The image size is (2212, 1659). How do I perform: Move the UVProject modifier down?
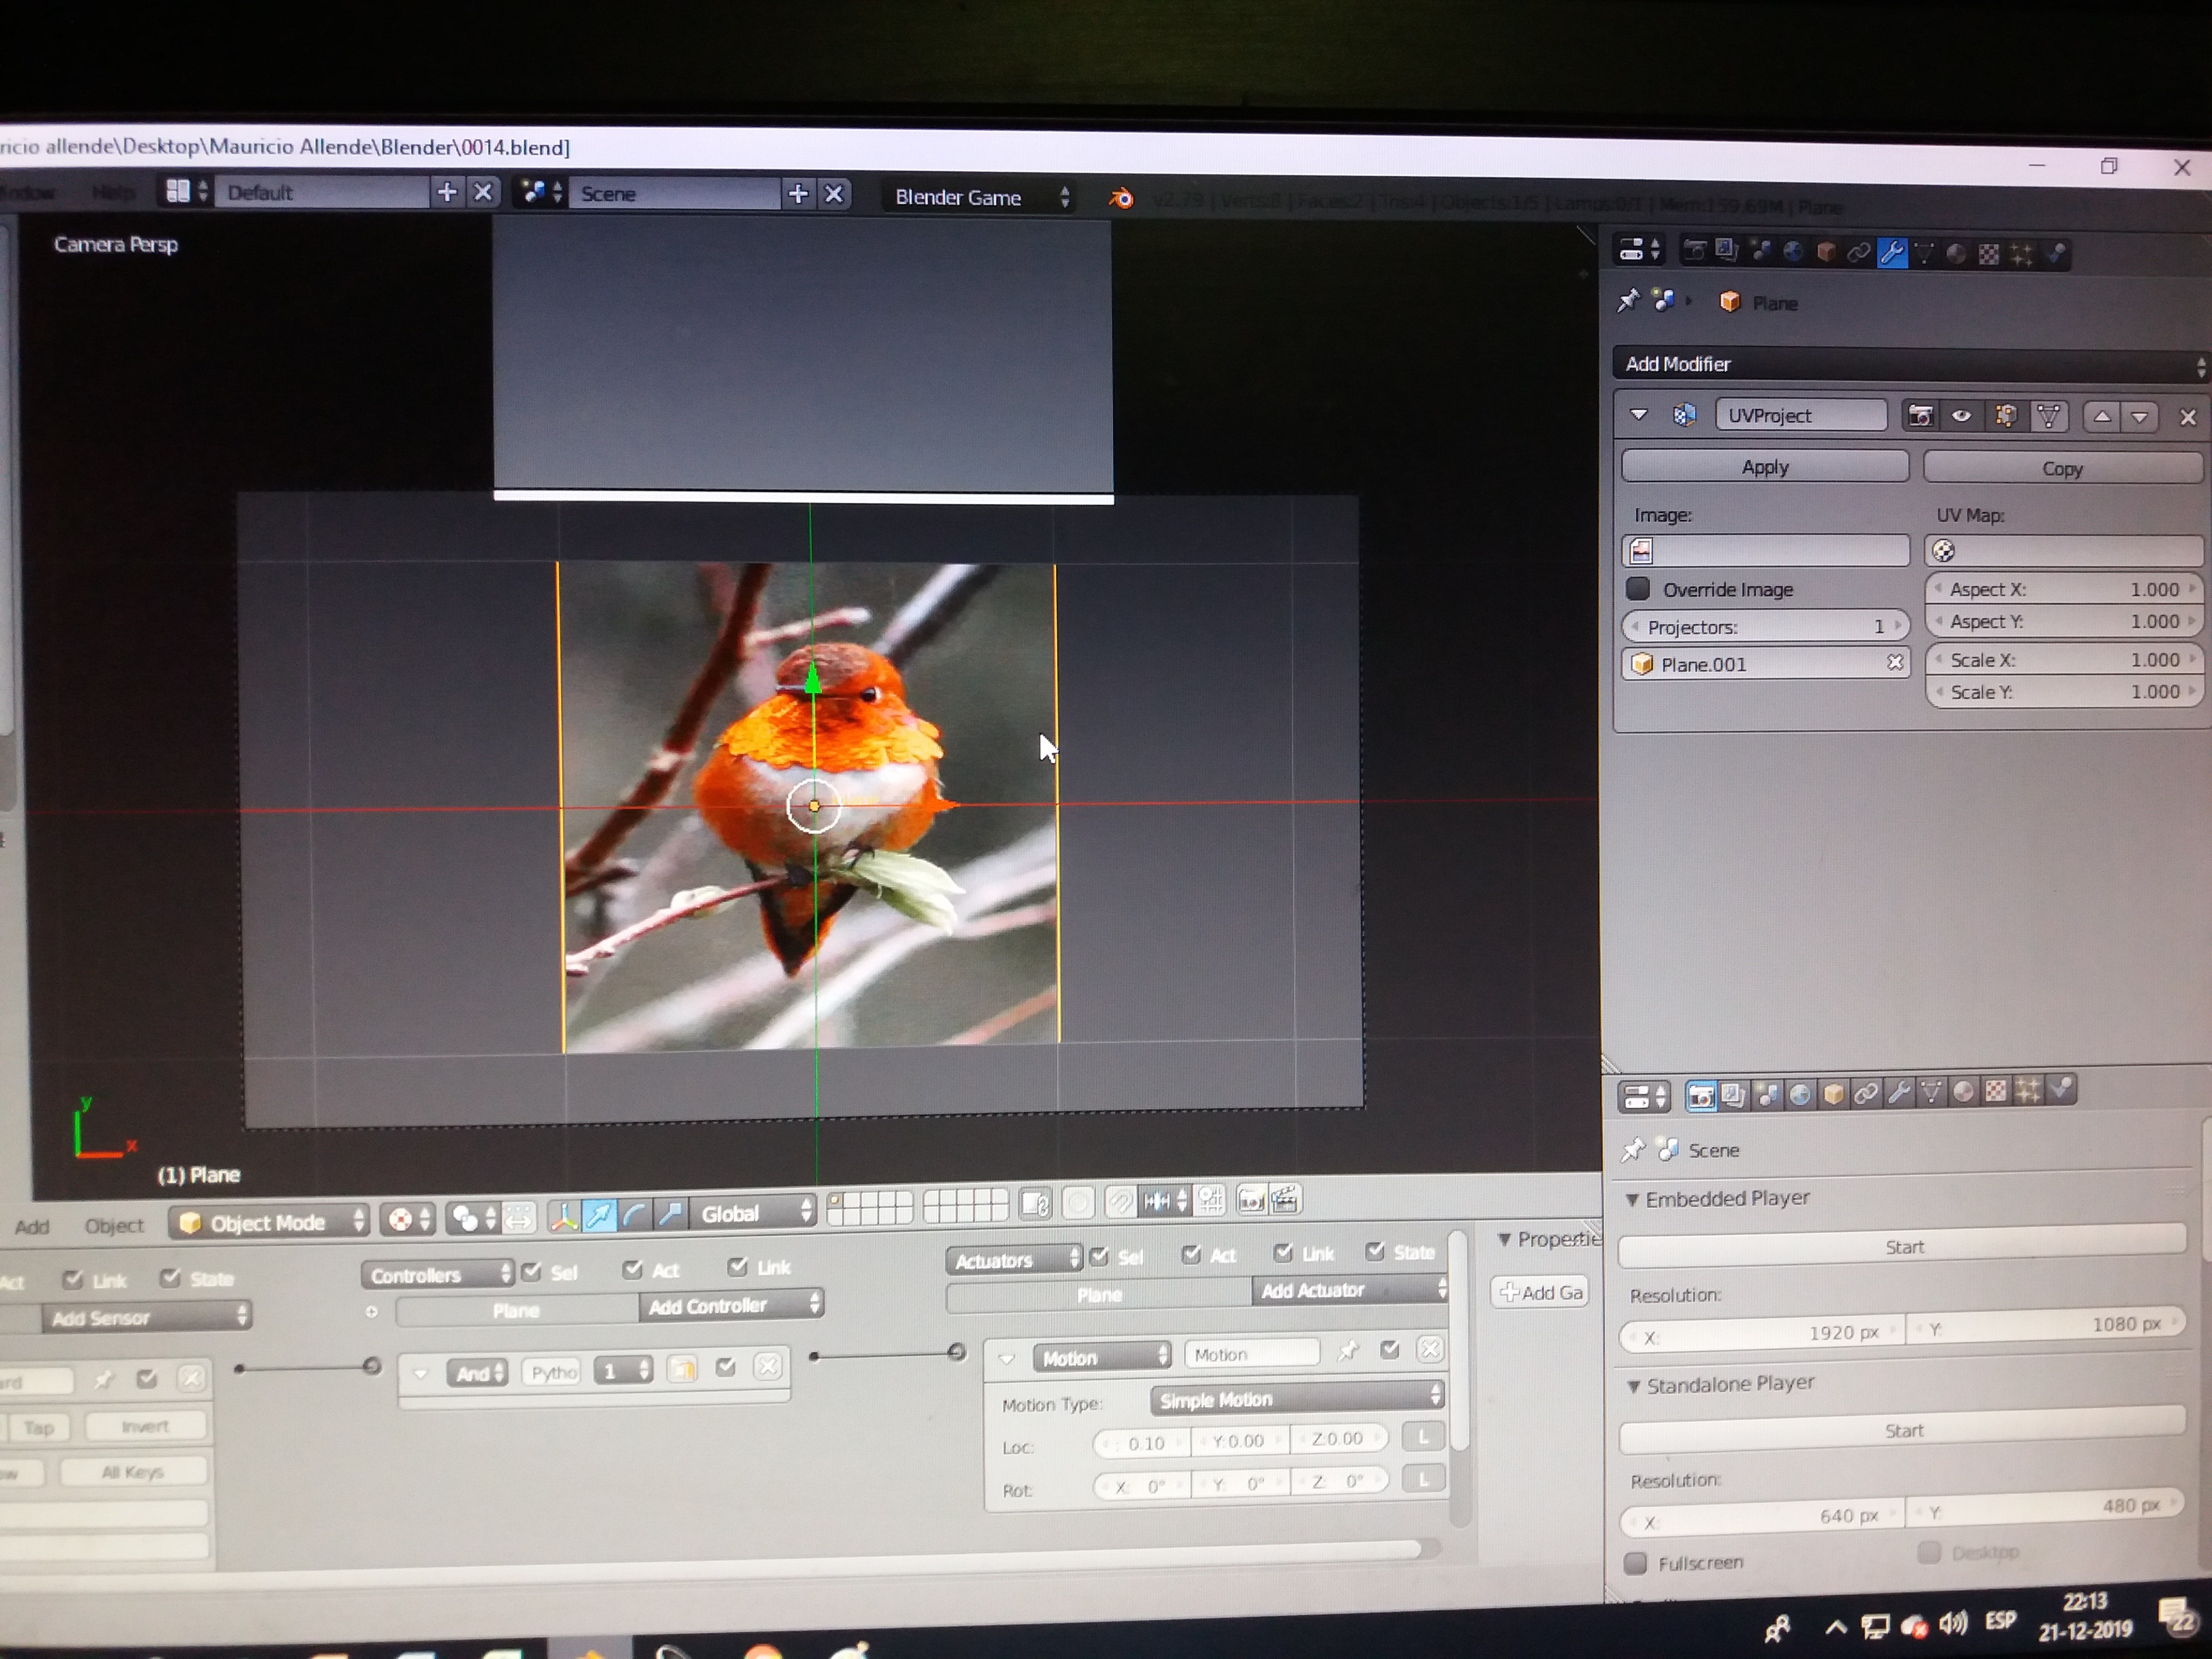click(2140, 417)
